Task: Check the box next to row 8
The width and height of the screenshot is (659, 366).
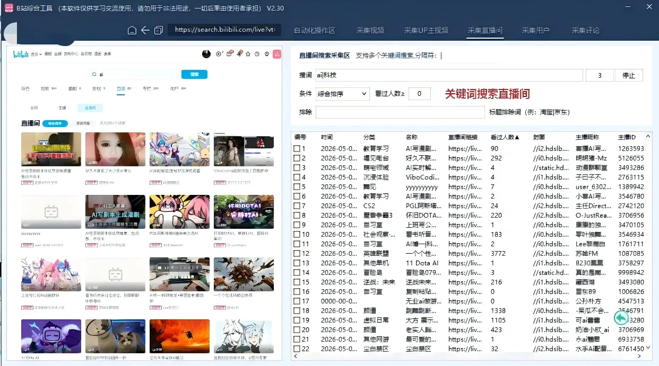Action: click(297, 216)
